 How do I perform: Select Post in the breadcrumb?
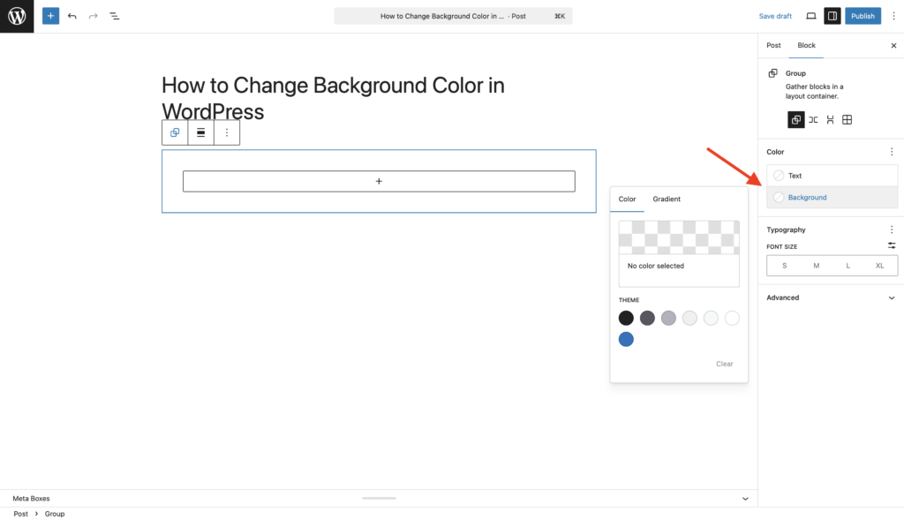pos(21,514)
